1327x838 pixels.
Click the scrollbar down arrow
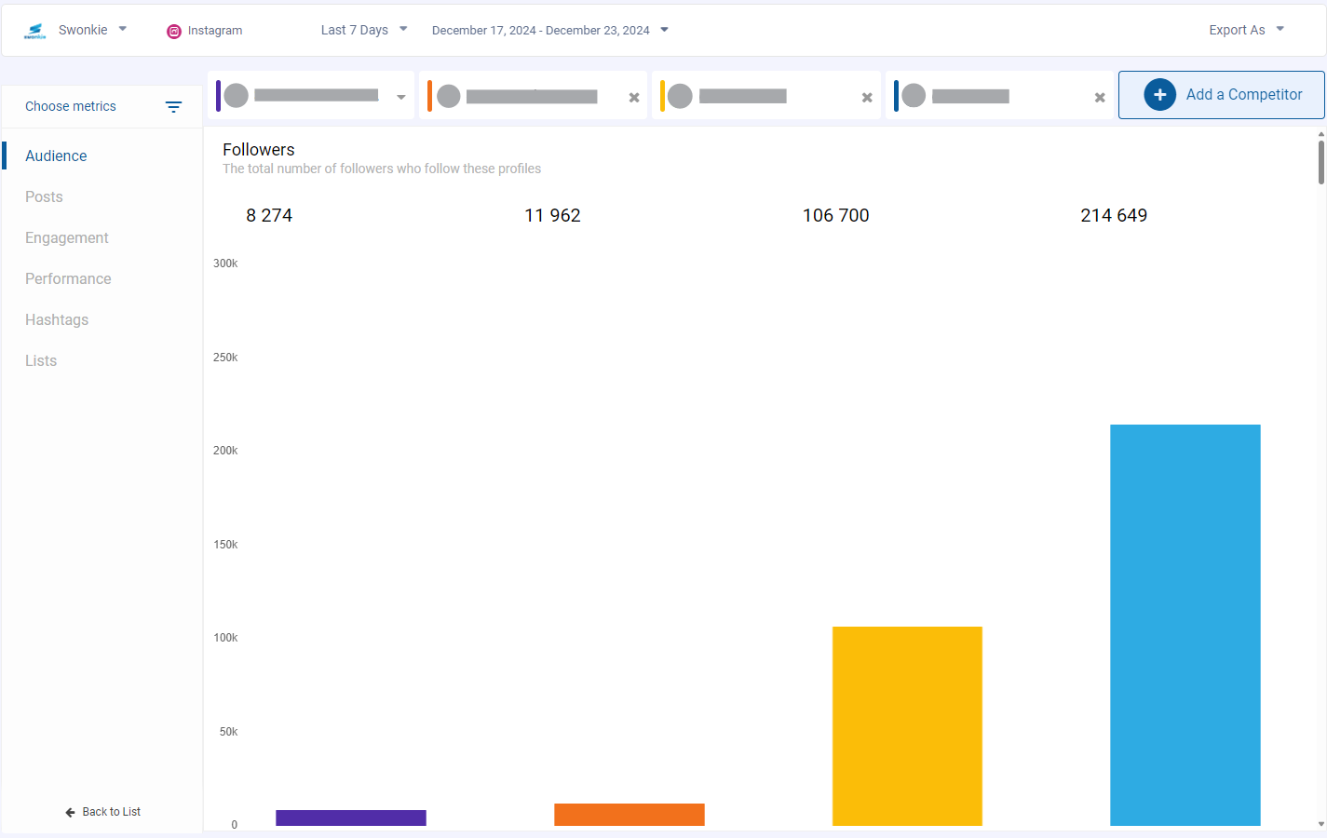(x=1320, y=824)
